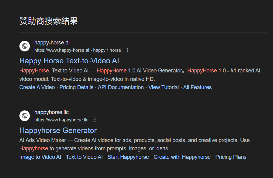Open the three-dot menu for happy-horse.ai result
This screenshot has width=273, height=178.
127,50
